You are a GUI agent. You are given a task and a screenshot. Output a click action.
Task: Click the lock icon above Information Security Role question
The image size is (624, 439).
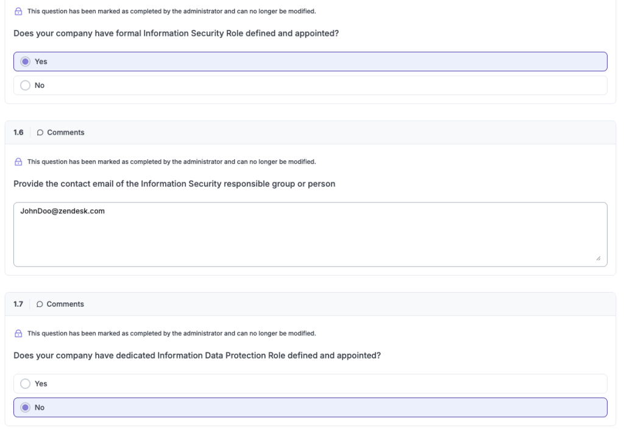coord(18,12)
